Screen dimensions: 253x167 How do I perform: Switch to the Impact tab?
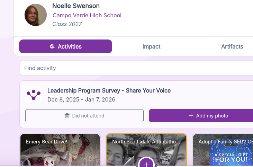coord(151,46)
